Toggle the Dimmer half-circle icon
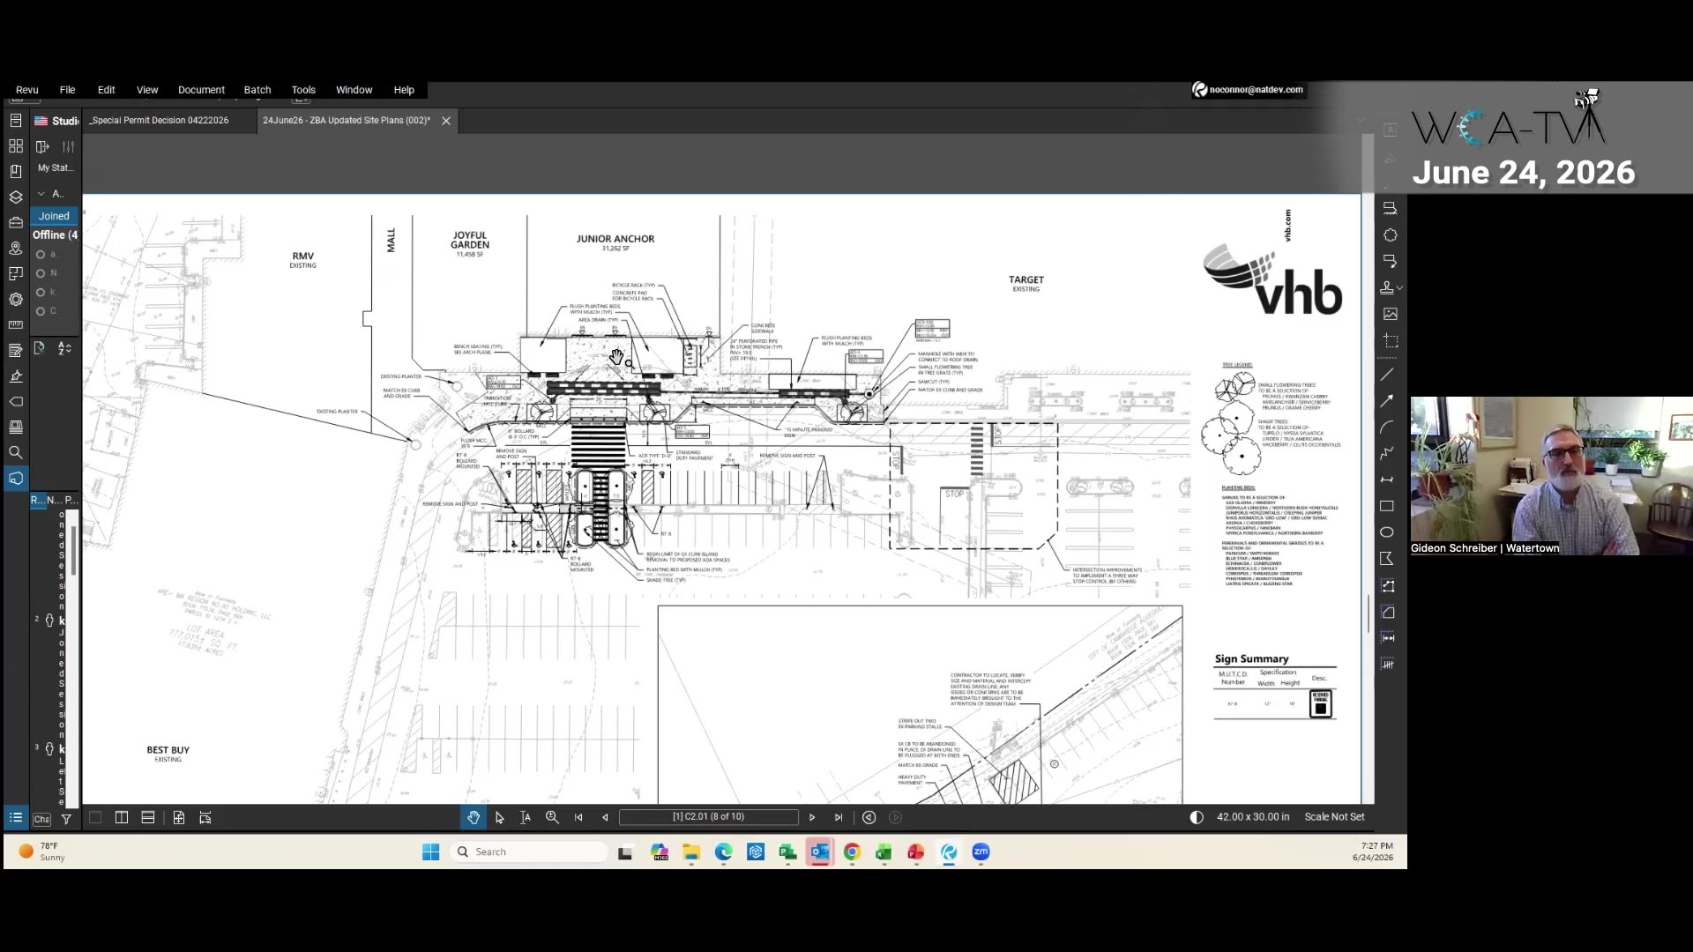Image resolution: width=1693 pixels, height=952 pixels. [x=1197, y=817]
